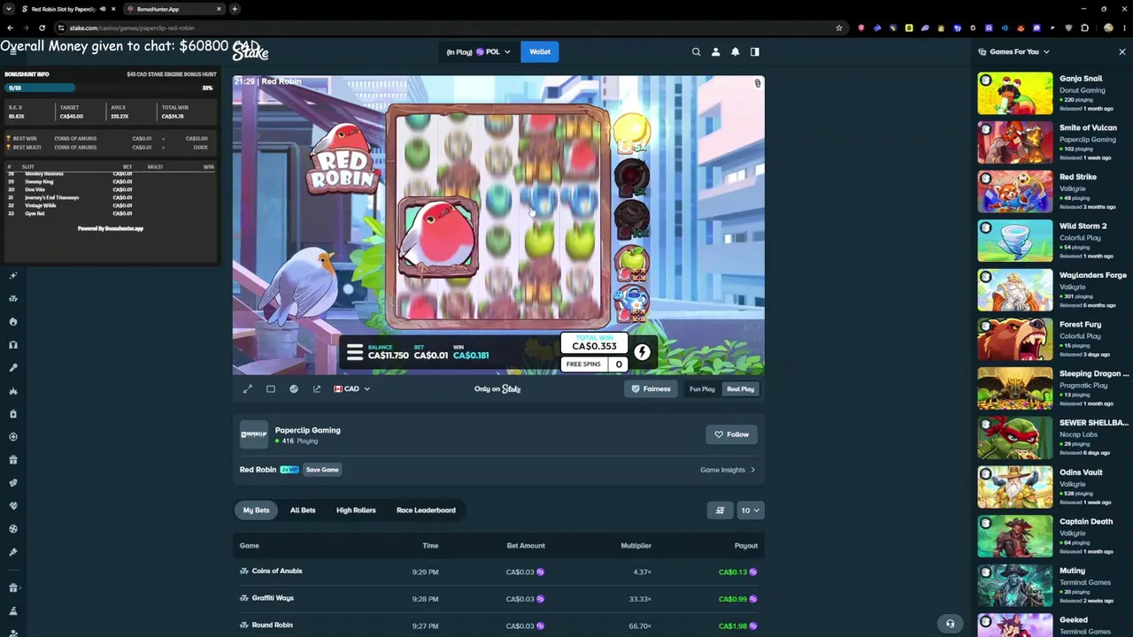Open the Coins of Anubis bet row
This screenshot has width=1133, height=637.
pos(499,572)
